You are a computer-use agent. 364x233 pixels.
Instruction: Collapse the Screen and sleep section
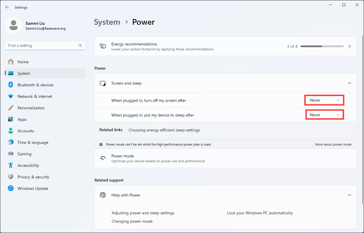[x=349, y=83]
